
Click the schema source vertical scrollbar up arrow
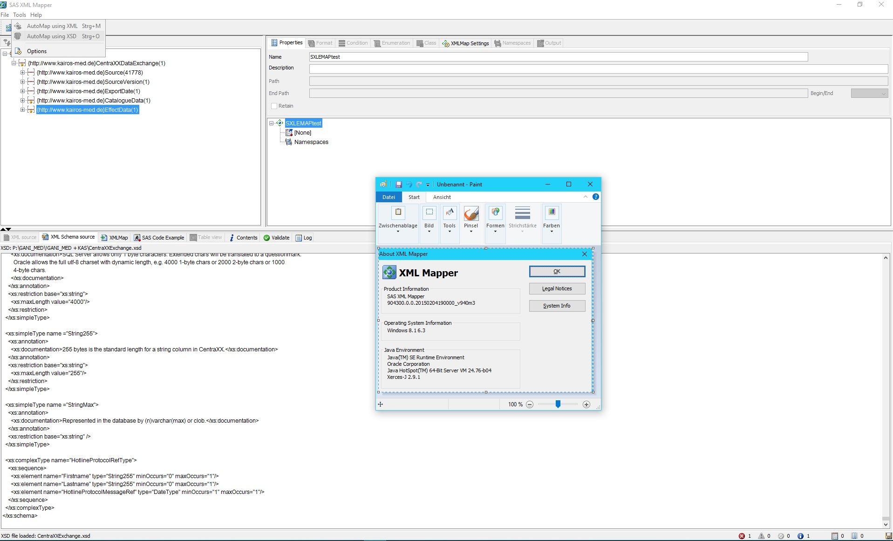(886, 258)
